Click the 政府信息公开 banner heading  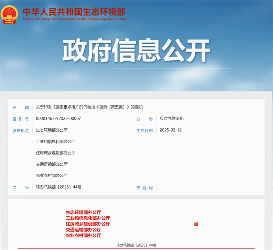[x=136, y=50]
